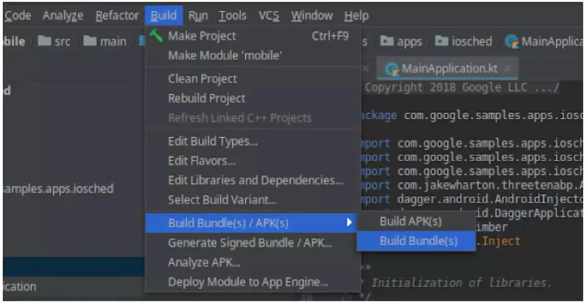Open the Code menu
This screenshot has width=585, height=302.
coord(18,16)
